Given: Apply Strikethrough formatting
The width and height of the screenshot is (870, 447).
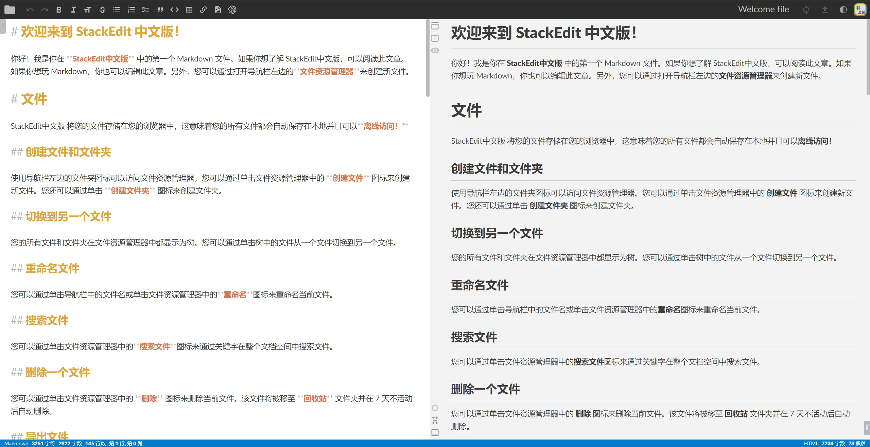Looking at the screenshot, I should pos(102,10).
